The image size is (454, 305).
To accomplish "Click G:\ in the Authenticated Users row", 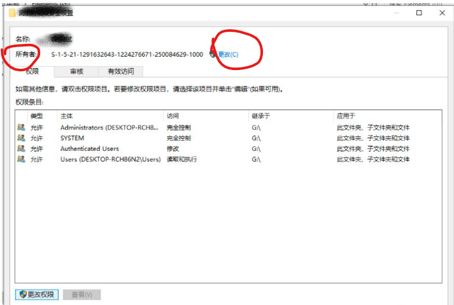I will [x=256, y=149].
